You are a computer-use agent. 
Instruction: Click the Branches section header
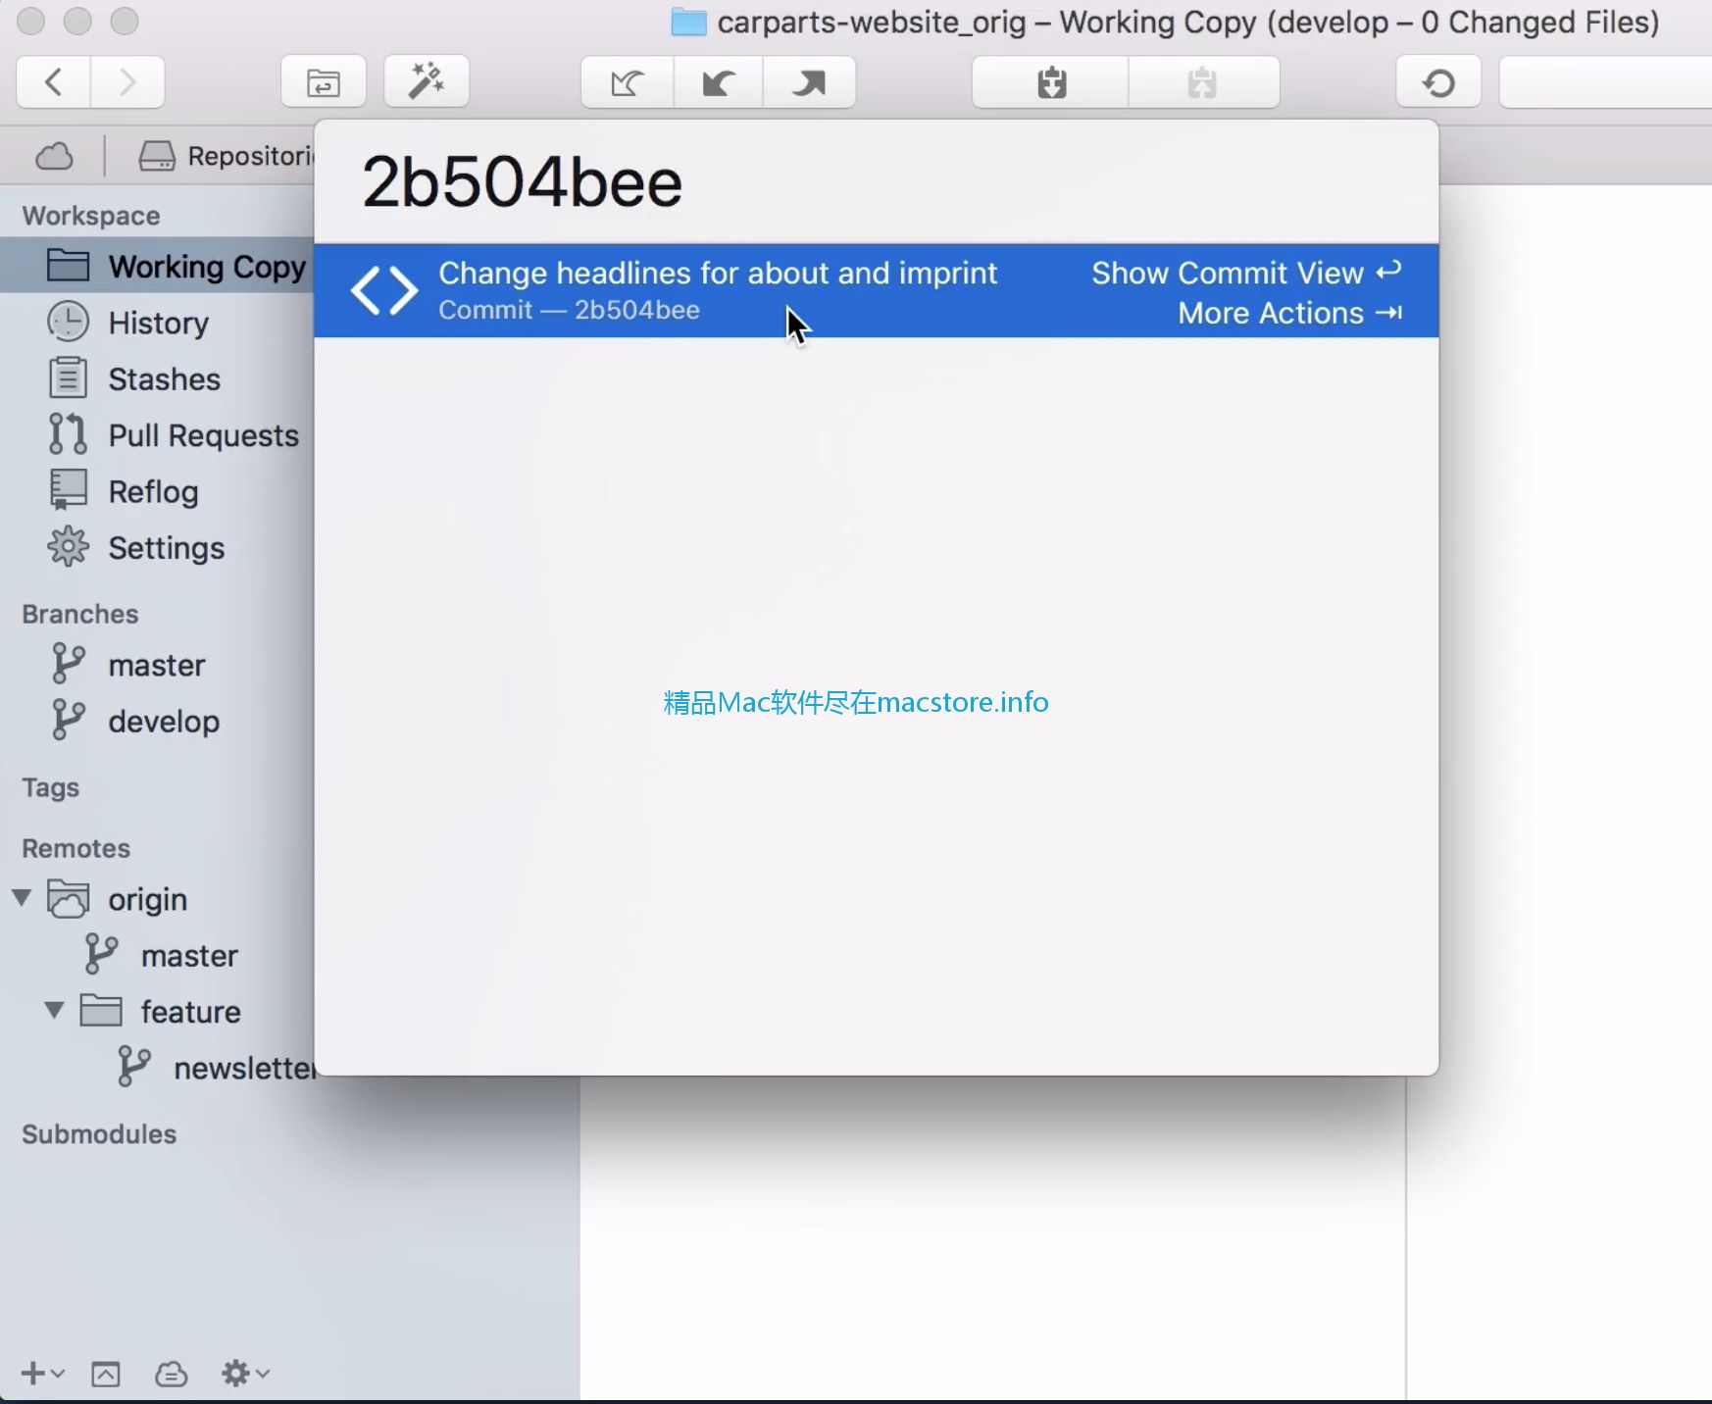coord(80,614)
